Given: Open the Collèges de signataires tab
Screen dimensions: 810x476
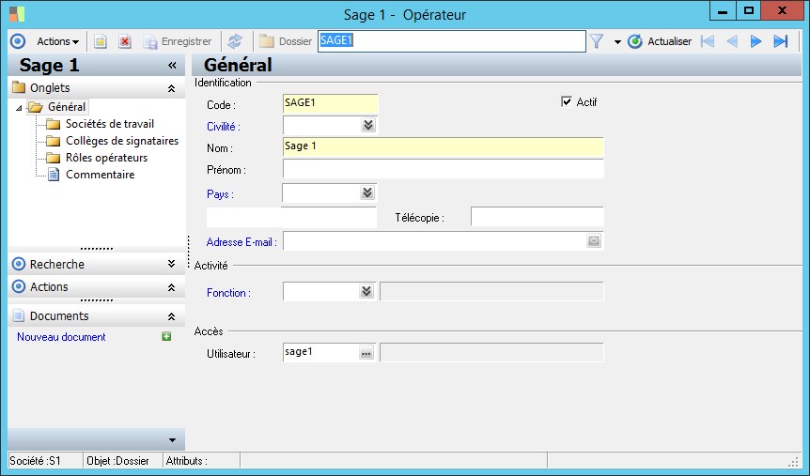Looking at the screenshot, I should 122,141.
